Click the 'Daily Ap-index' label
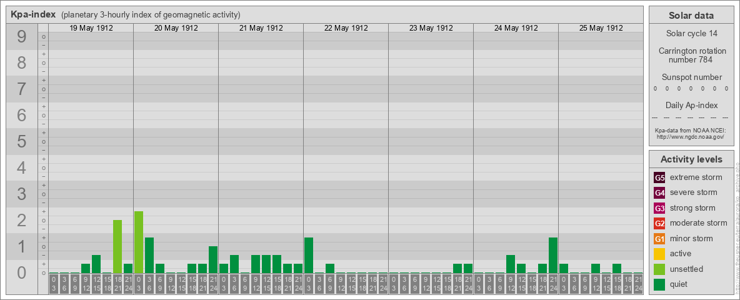Viewport: 740px width, 300px height. tap(691, 105)
